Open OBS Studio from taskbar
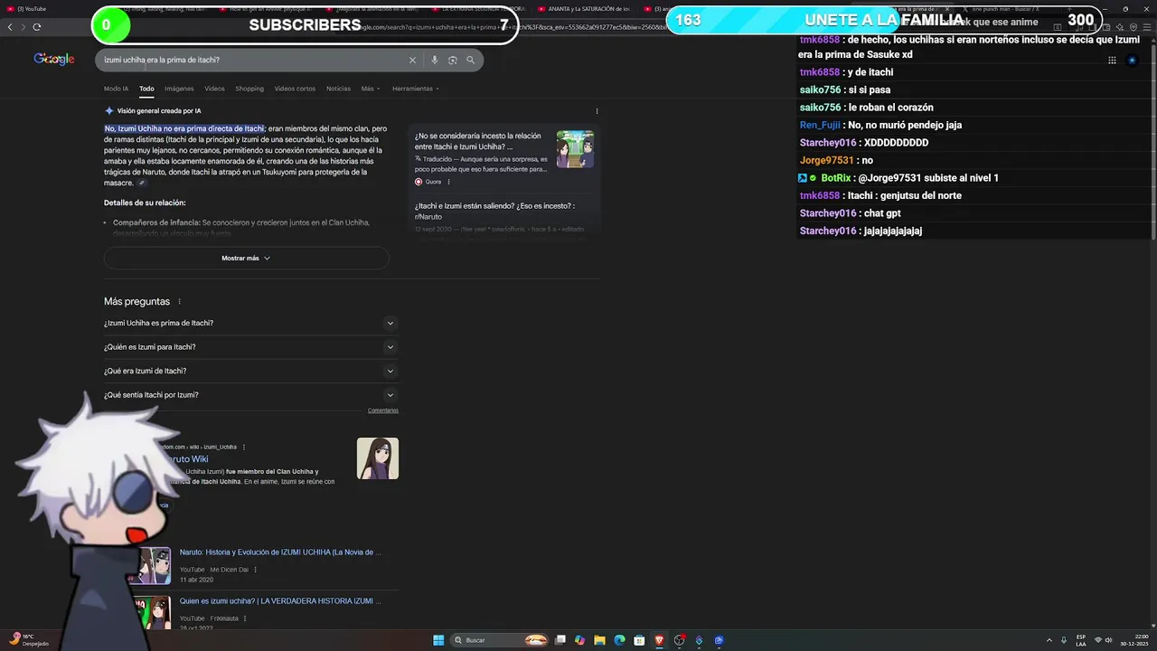Viewport: 1157px width, 651px height. pos(680,640)
